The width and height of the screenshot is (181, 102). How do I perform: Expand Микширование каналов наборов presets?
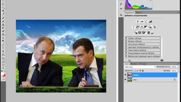coord(126,53)
